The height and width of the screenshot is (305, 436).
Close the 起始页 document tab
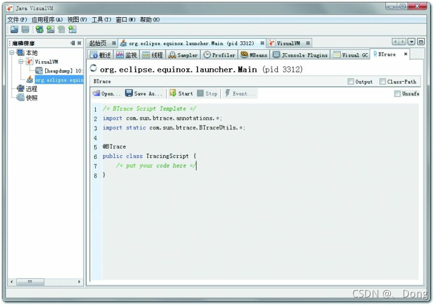(x=114, y=43)
